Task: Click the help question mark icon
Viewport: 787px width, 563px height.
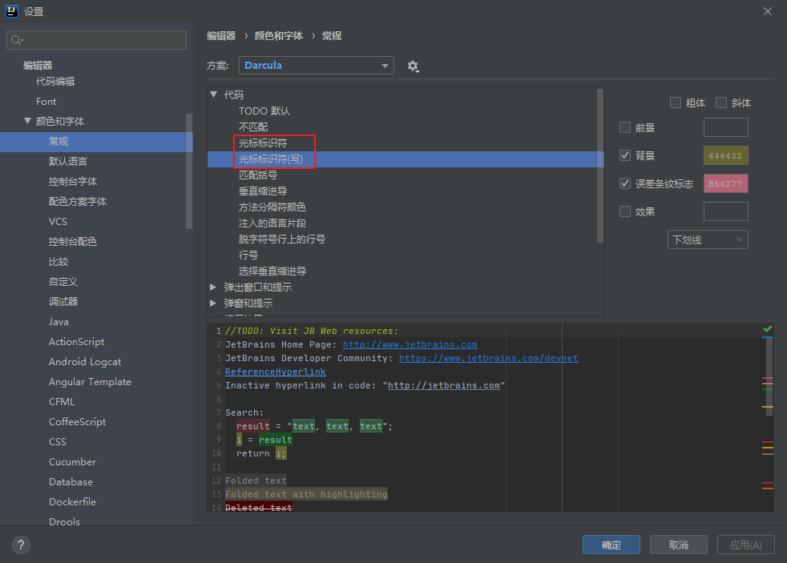Action: coord(20,544)
